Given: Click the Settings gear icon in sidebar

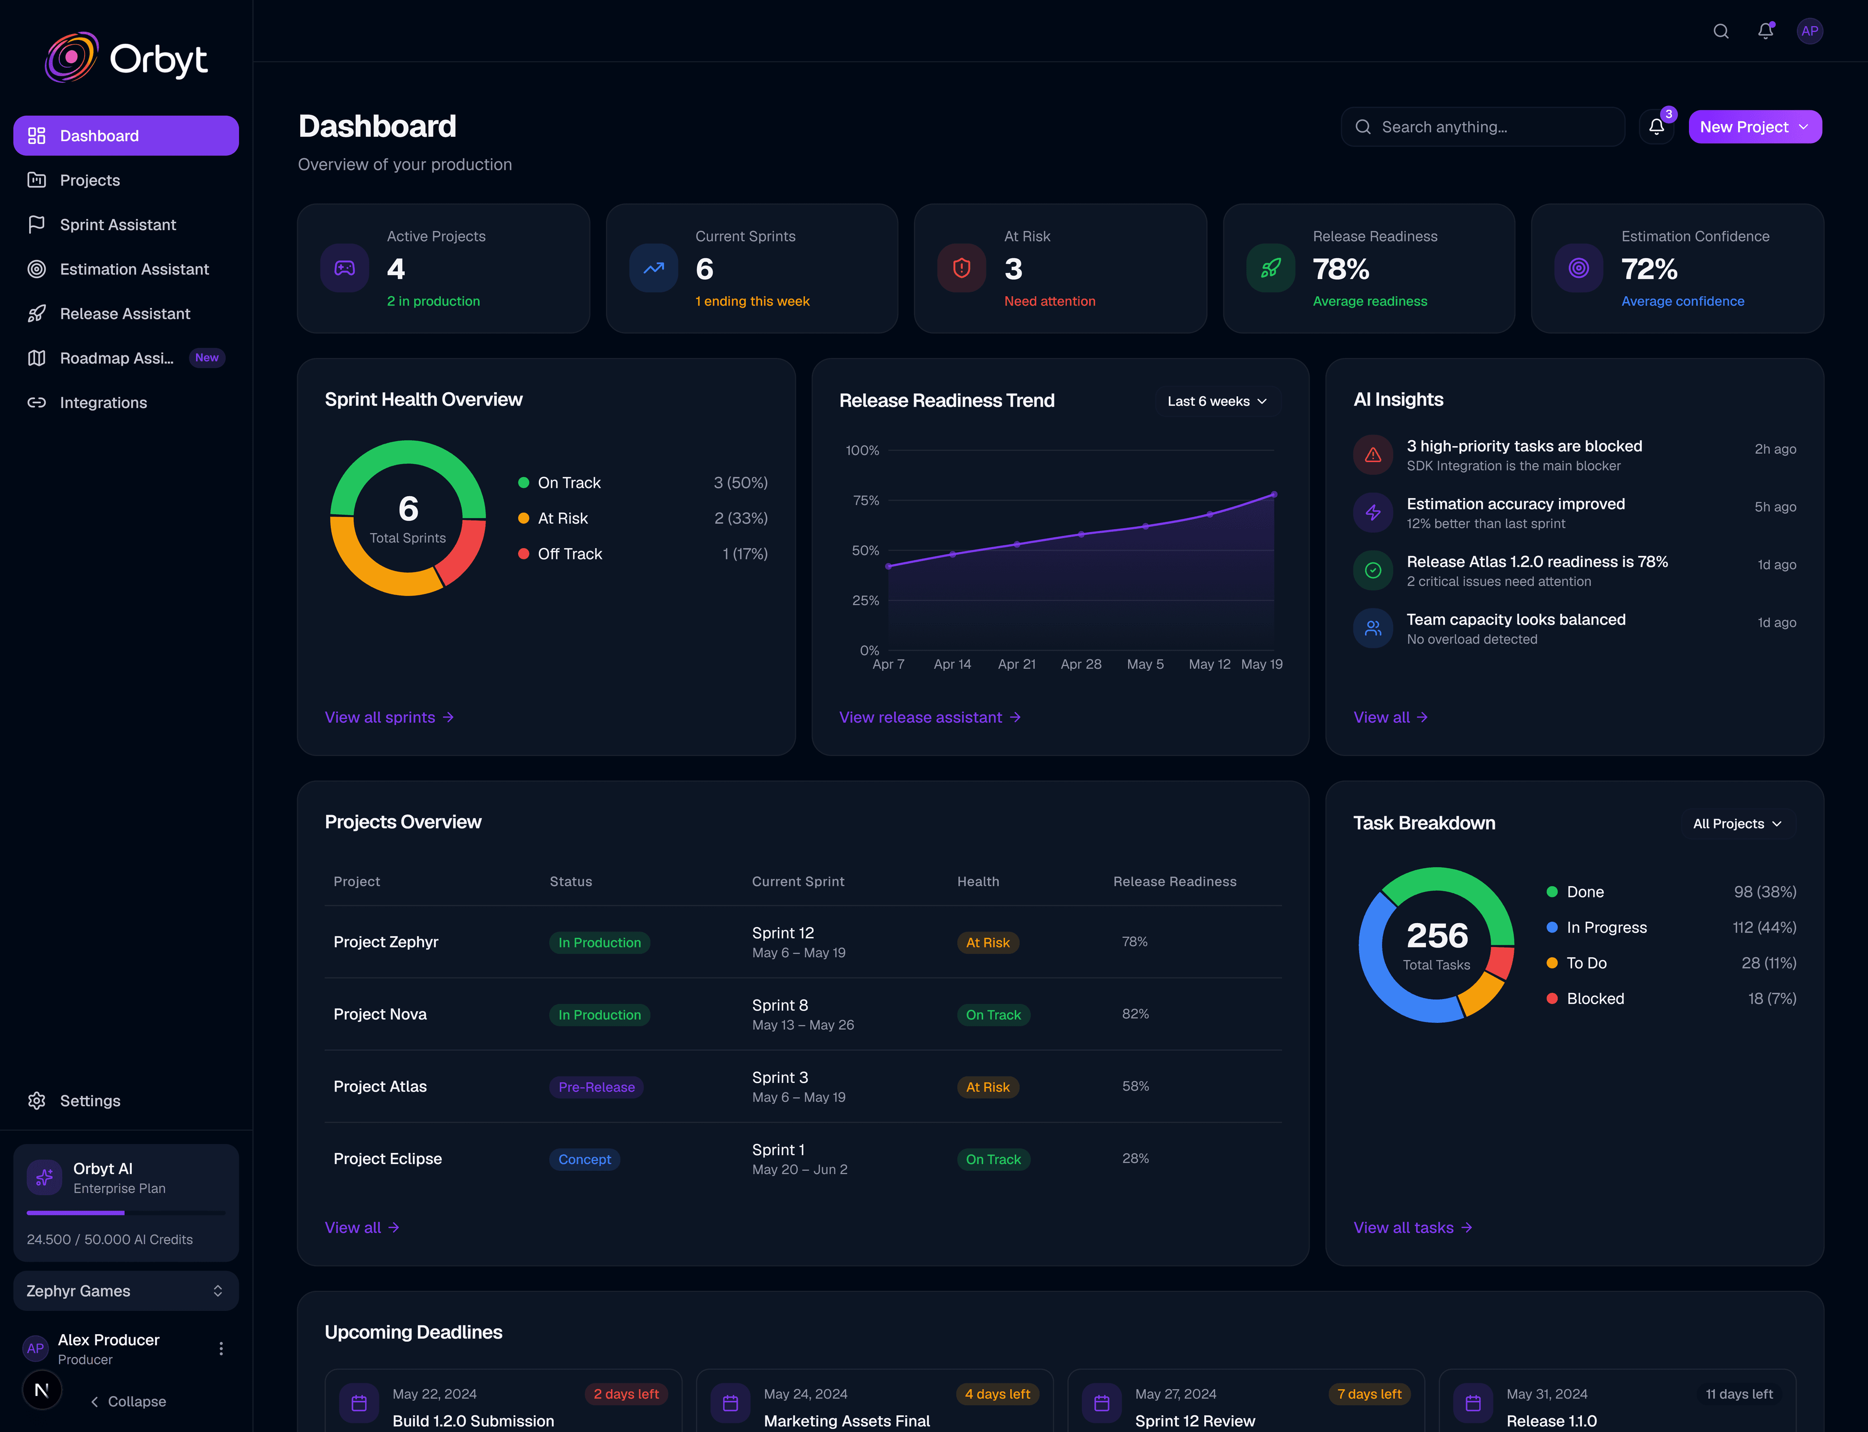Looking at the screenshot, I should pyautogui.click(x=36, y=1100).
